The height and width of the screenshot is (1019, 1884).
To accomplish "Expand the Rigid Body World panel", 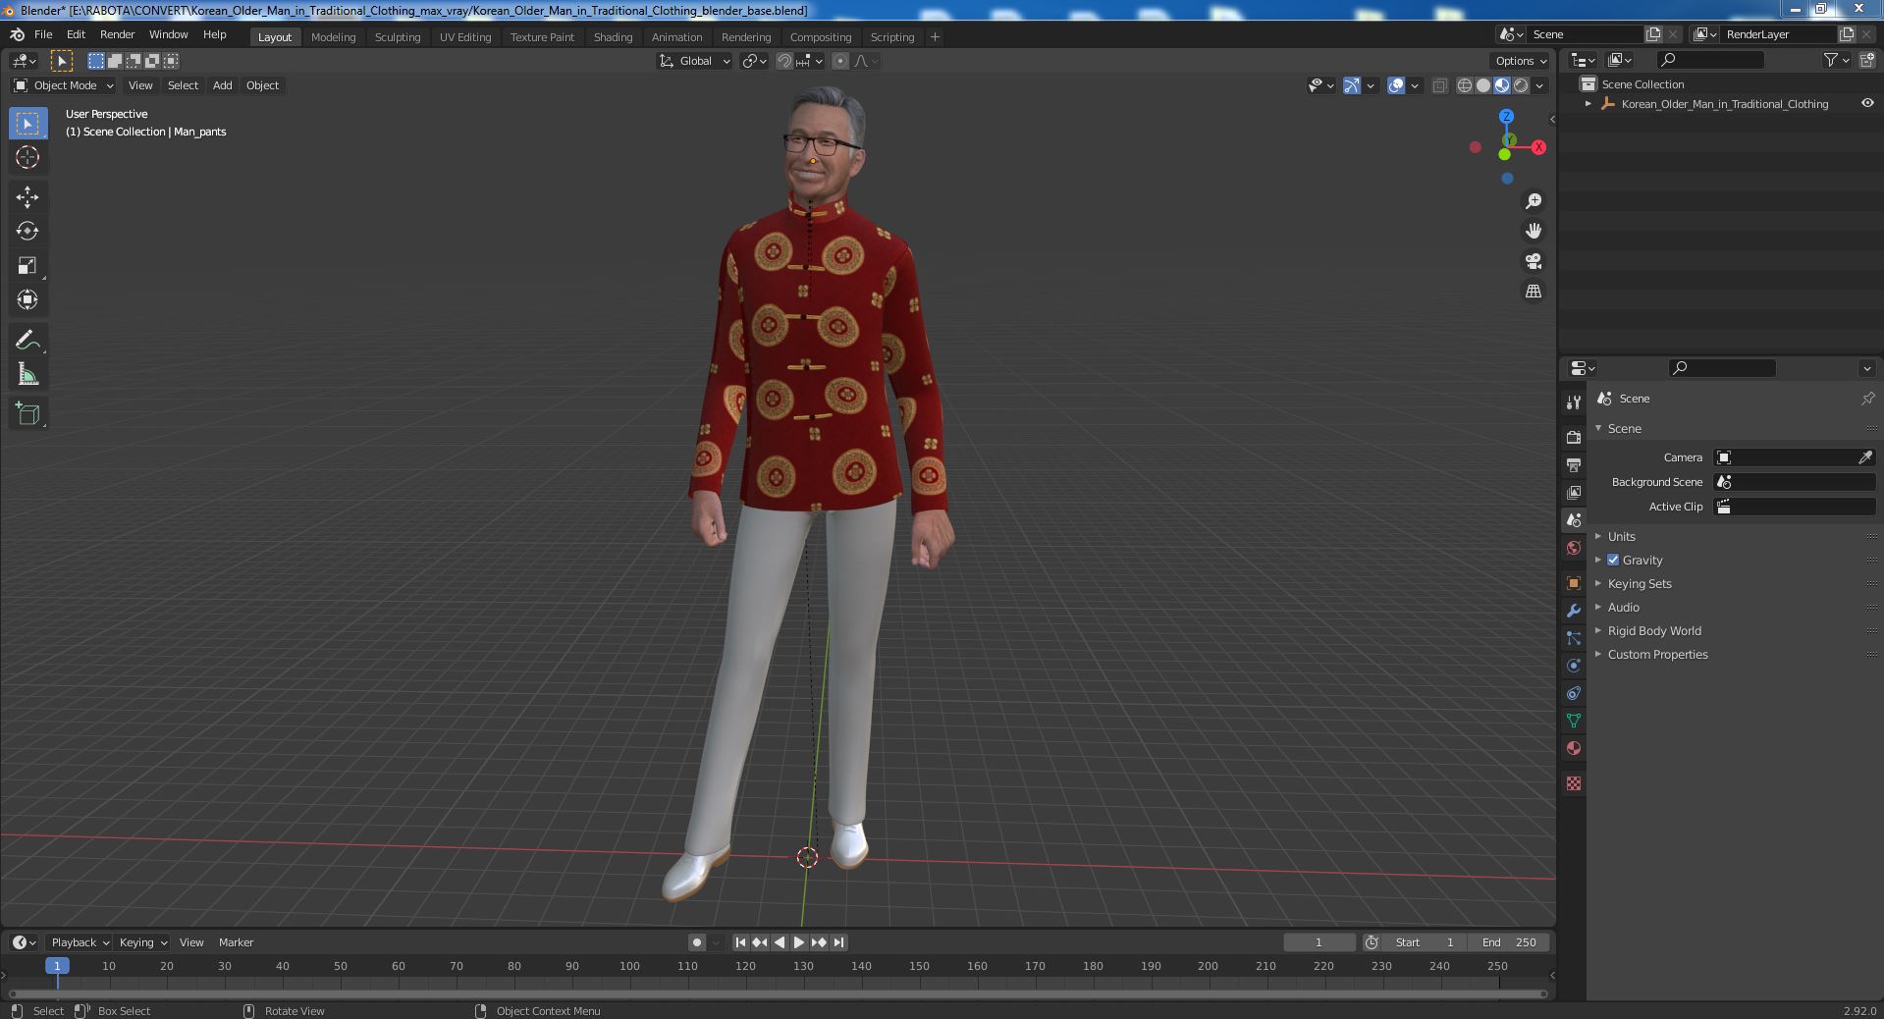I will 1654,631.
